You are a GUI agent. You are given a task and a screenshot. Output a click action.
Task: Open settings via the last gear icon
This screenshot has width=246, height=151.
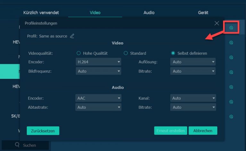tap(231, 116)
